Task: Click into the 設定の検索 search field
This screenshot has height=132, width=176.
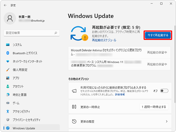Action: pos(32,33)
